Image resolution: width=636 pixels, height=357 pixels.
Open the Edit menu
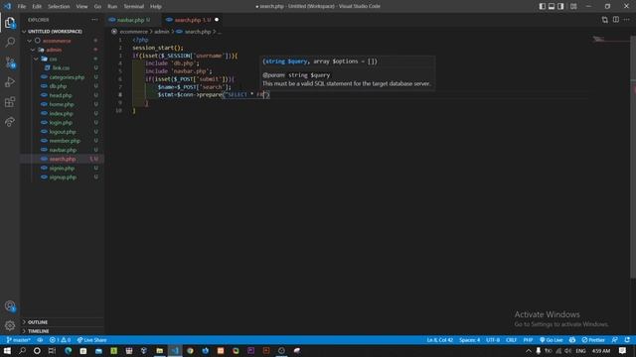coord(37,6)
